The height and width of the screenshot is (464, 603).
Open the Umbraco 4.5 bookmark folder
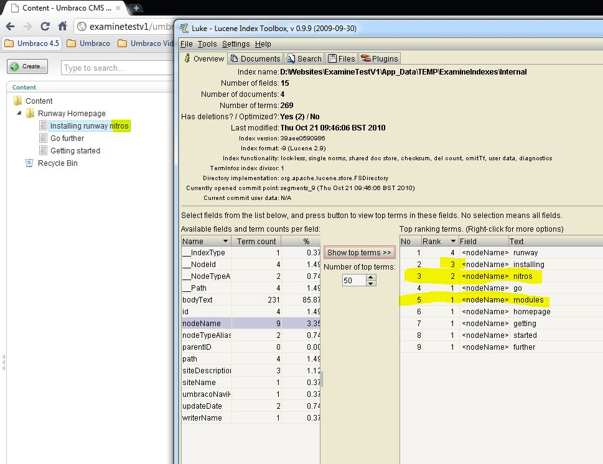coord(32,43)
